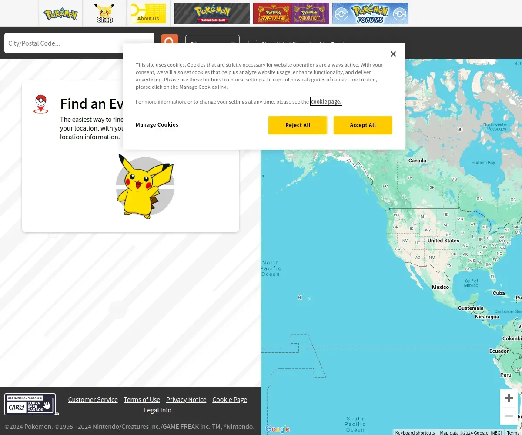Zoom out on the map
Screen dimensions: 522x435
tap(509, 416)
